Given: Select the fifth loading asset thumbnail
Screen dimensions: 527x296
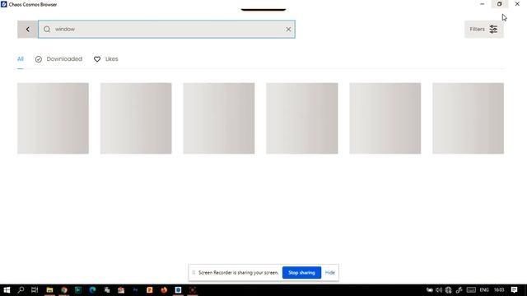Looking at the screenshot, I should pyautogui.click(x=385, y=118).
